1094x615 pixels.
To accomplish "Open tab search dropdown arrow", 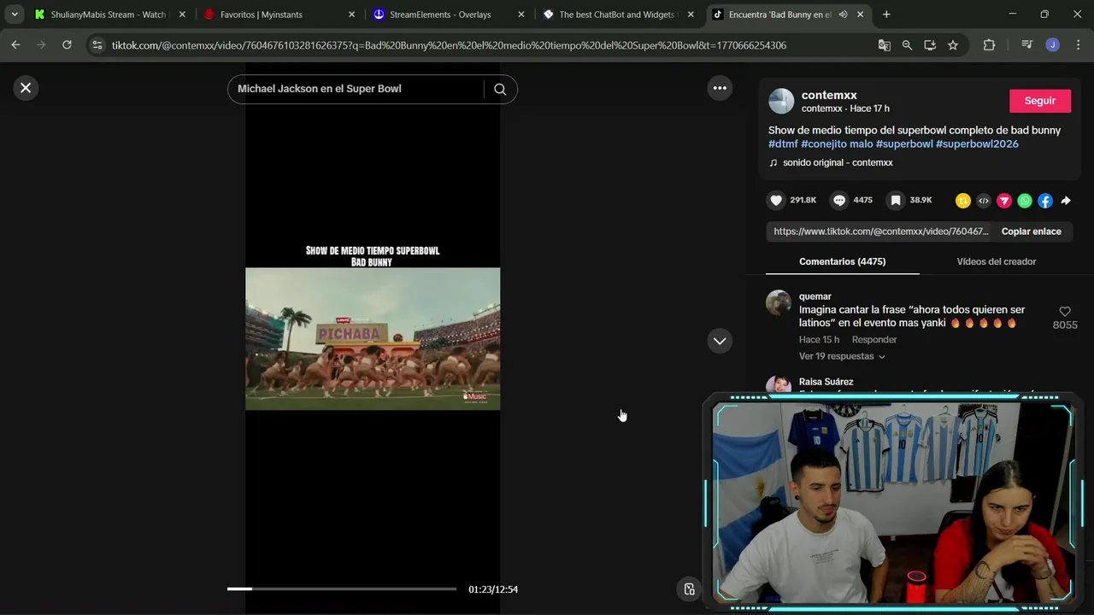I will tap(15, 15).
